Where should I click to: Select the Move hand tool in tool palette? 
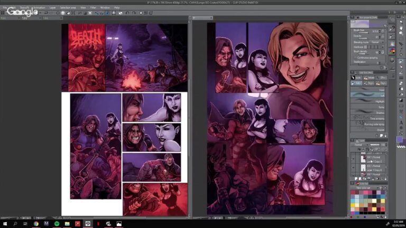pyautogui.click(x=401, y=27)
